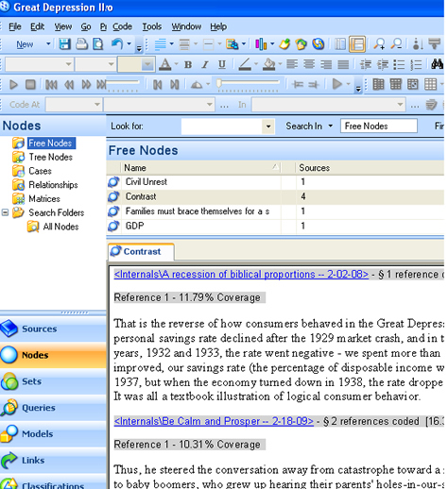
Task: Click the Look for input field
Action: [222, 126]
